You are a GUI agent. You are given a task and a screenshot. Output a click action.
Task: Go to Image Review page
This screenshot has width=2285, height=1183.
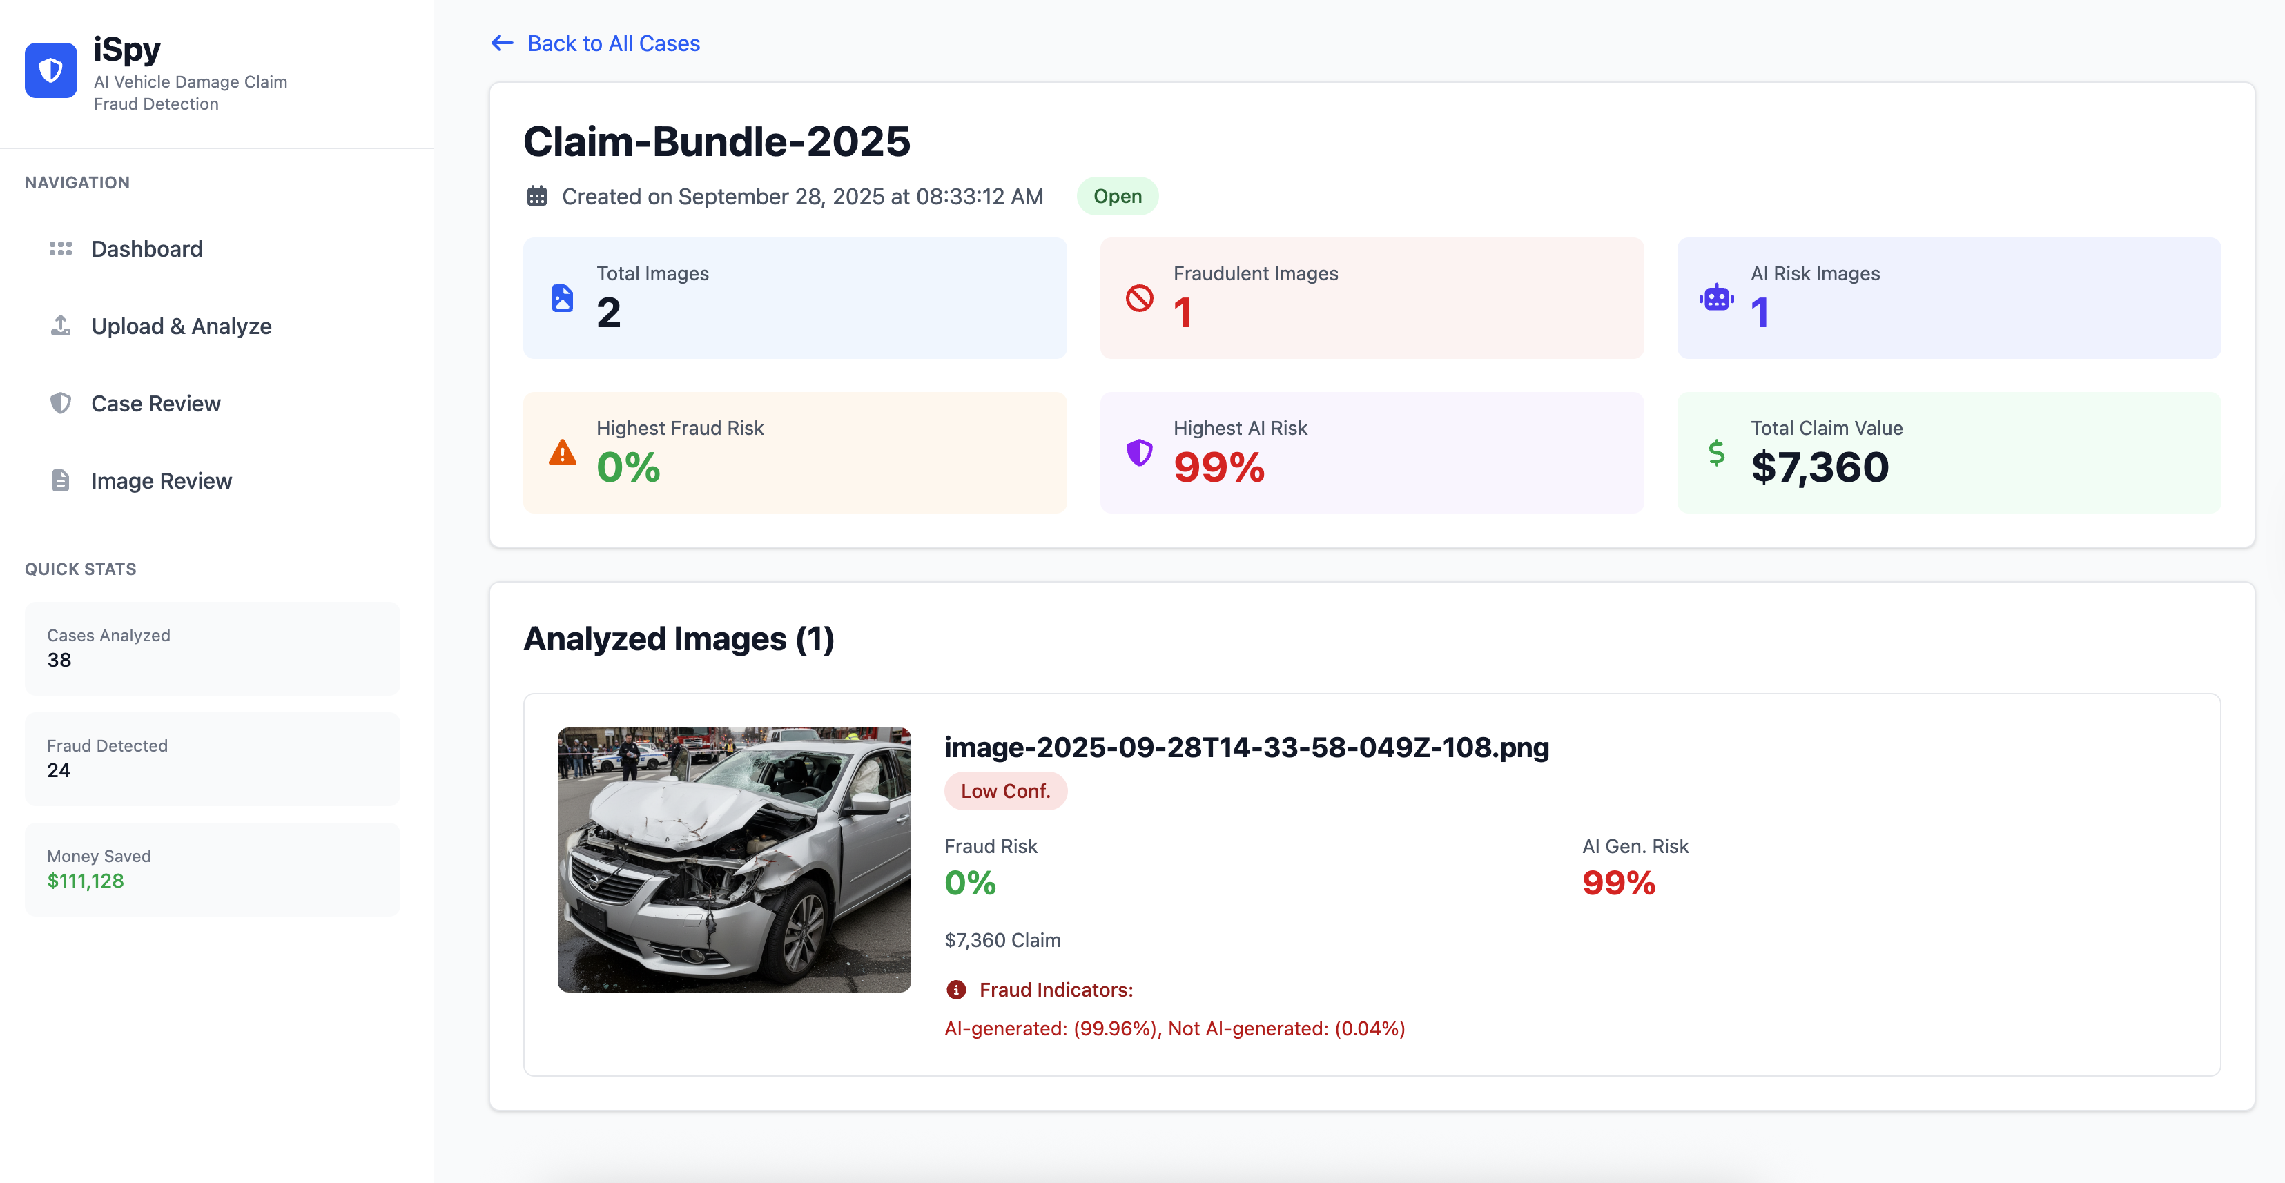click(x=162, y=480)
